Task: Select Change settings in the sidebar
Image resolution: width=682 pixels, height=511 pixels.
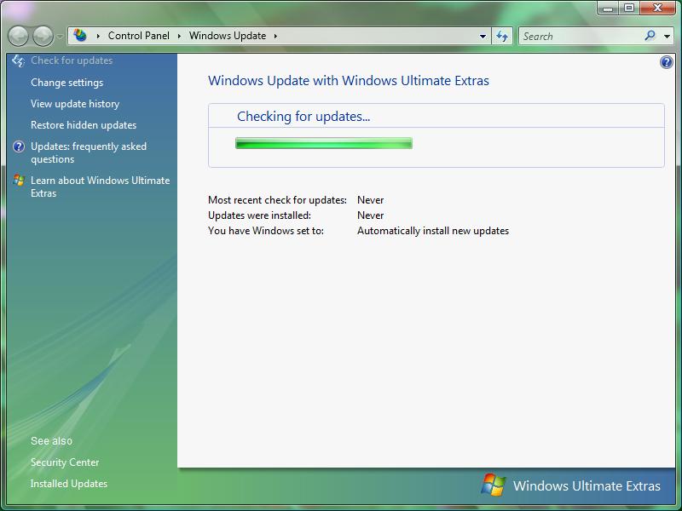Action: tap(66, 83)
